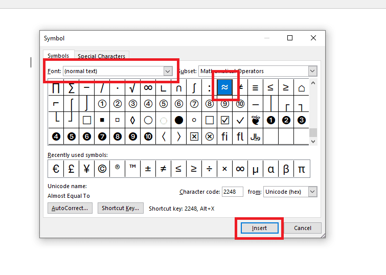Select recently used not equal ≠ symbol

163,169
